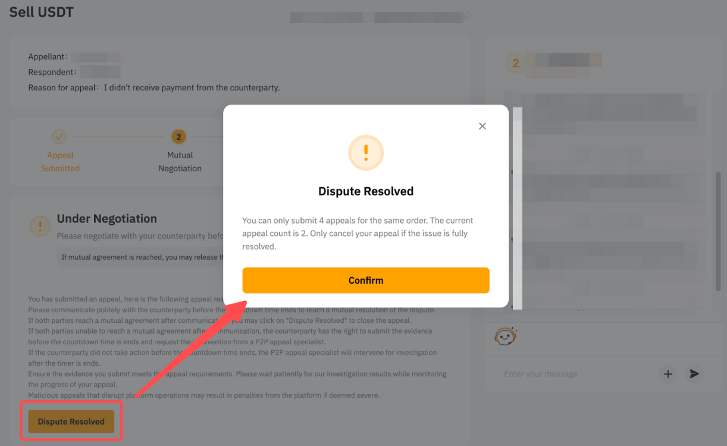Screen dimensions: 727x446
Task: Click the Appeal Submitted step label
Action: click(60, 162)
